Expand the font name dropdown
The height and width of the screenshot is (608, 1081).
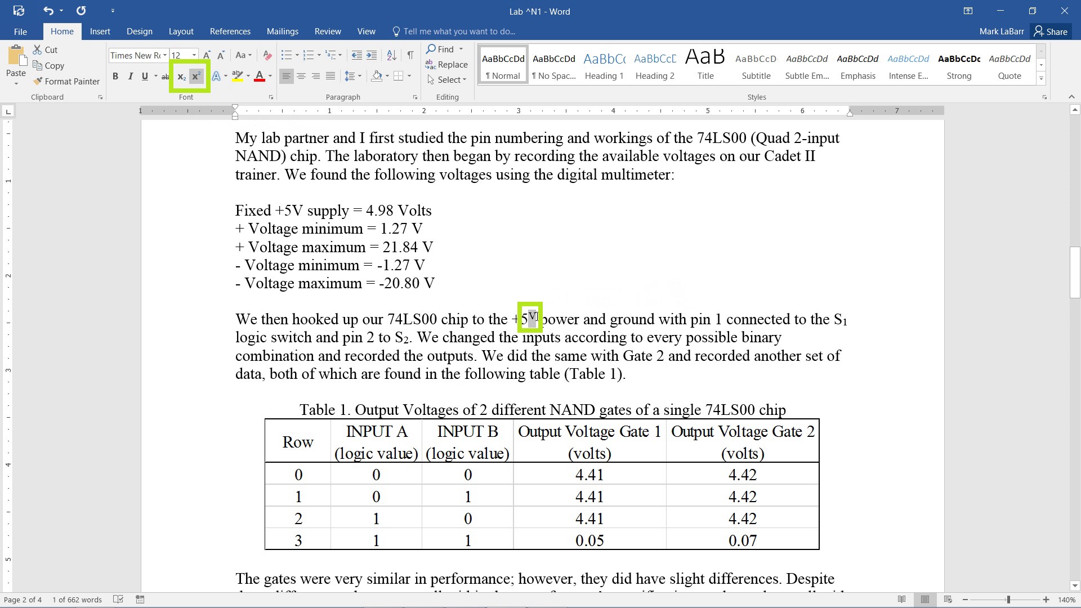[164, 56]
